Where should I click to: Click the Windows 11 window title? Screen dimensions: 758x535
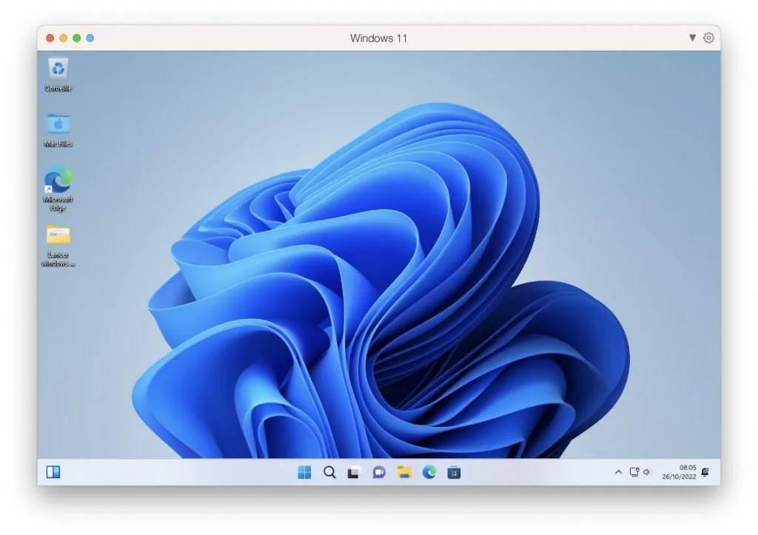pos(378,38)
